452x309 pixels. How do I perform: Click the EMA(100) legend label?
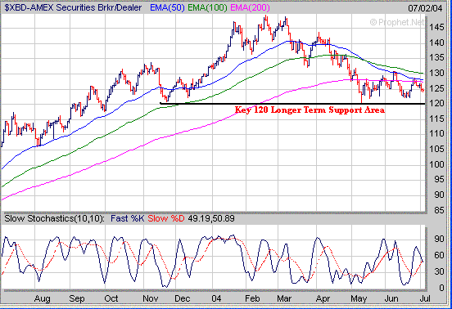pyautogui.click(x=207, y=8)
